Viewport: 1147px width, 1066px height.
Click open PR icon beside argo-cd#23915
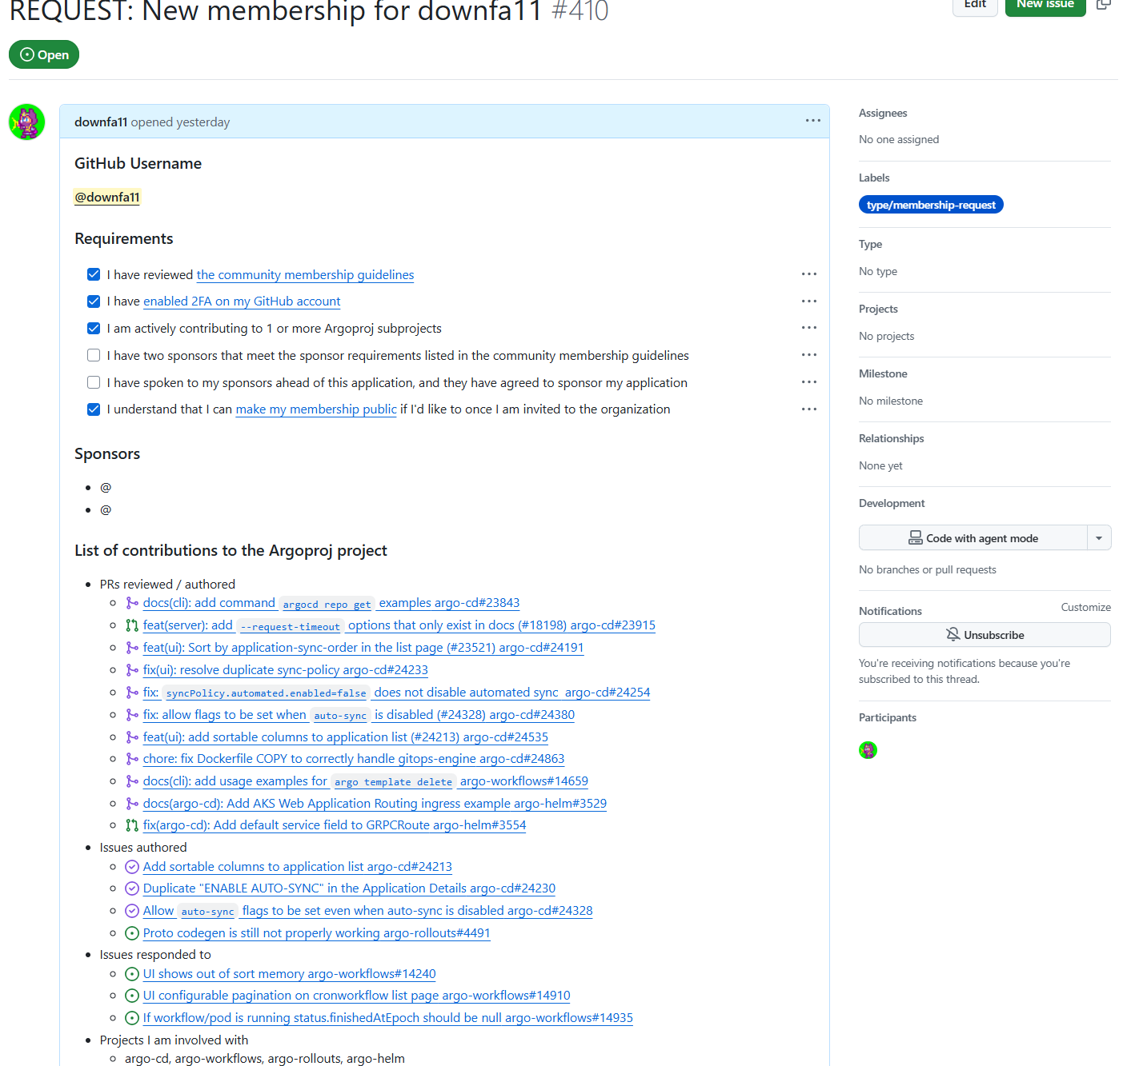pyautogui.click(x=132, y=625)
